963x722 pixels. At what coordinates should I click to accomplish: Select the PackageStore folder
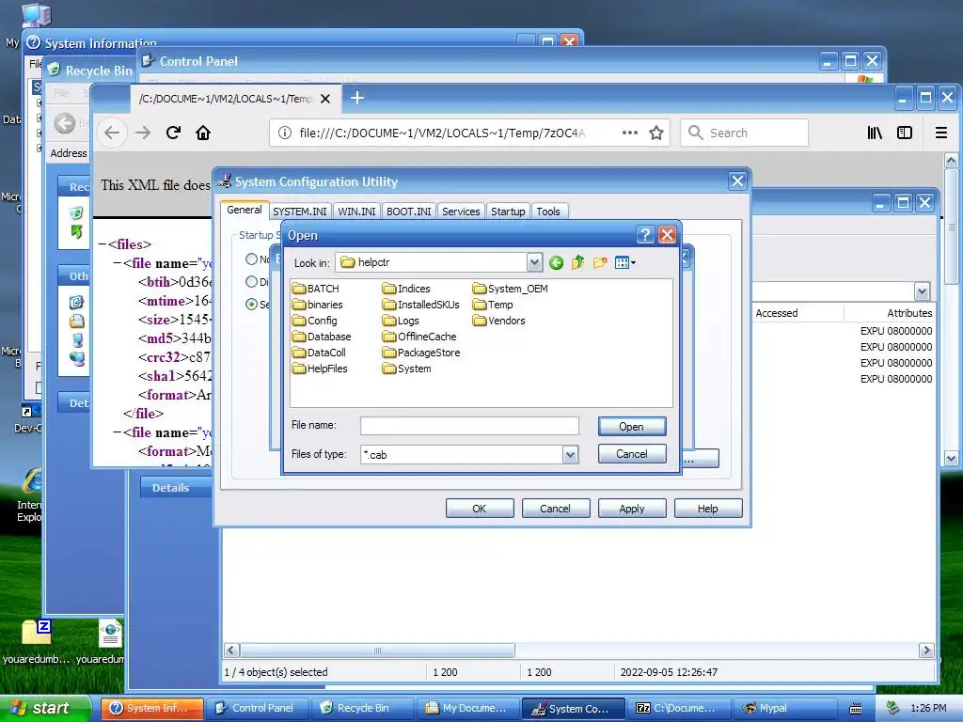tap(420, 353)
